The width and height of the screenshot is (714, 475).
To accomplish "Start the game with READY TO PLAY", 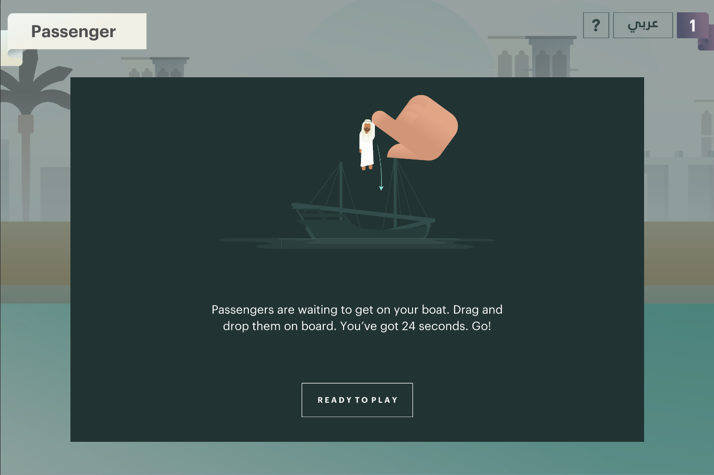I will (x=357, y=400).
